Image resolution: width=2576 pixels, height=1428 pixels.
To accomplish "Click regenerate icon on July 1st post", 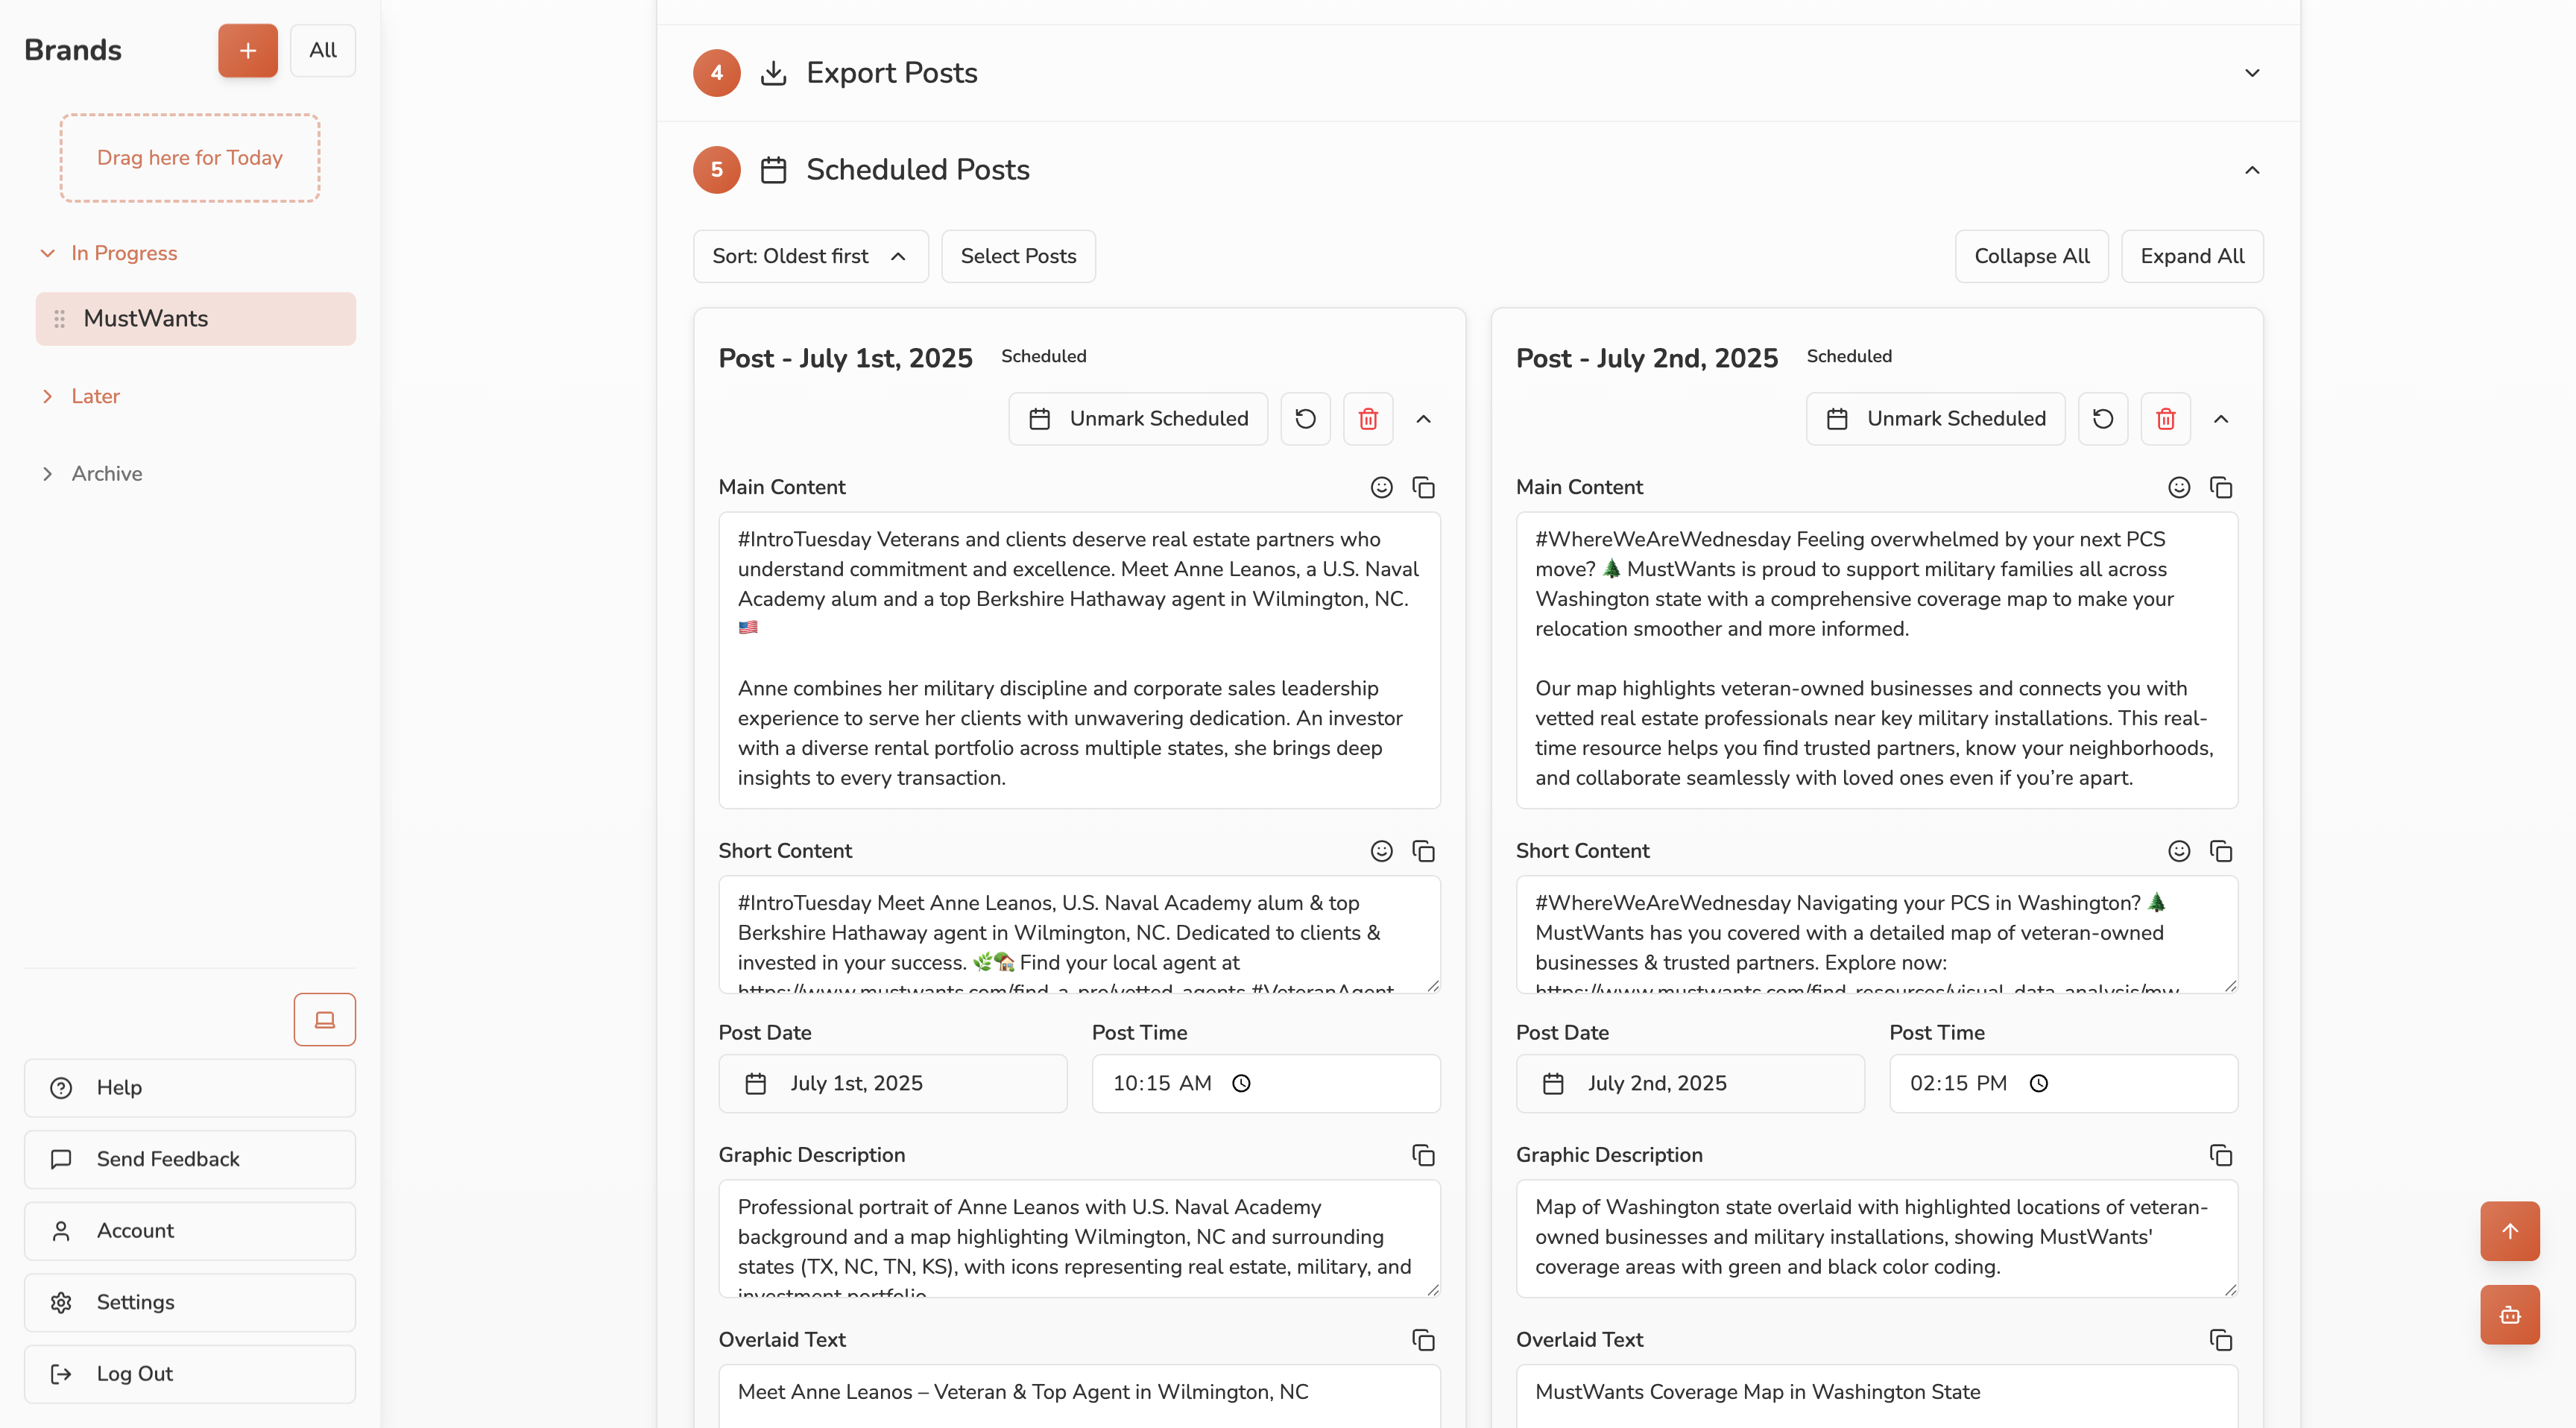I will [x=1305, y=418].
